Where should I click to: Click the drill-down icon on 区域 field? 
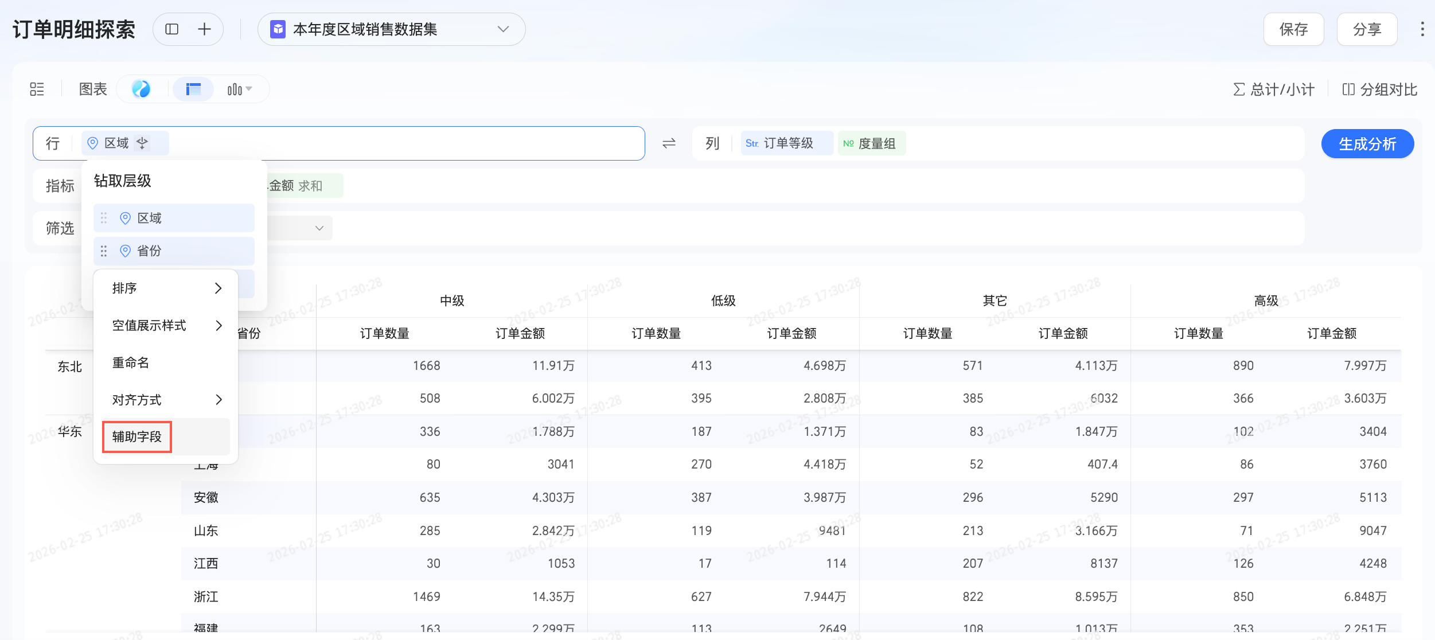[x=142, y=143]
